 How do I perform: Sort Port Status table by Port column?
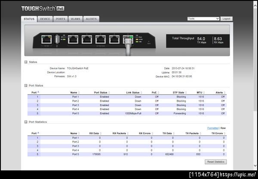(35, 93)
